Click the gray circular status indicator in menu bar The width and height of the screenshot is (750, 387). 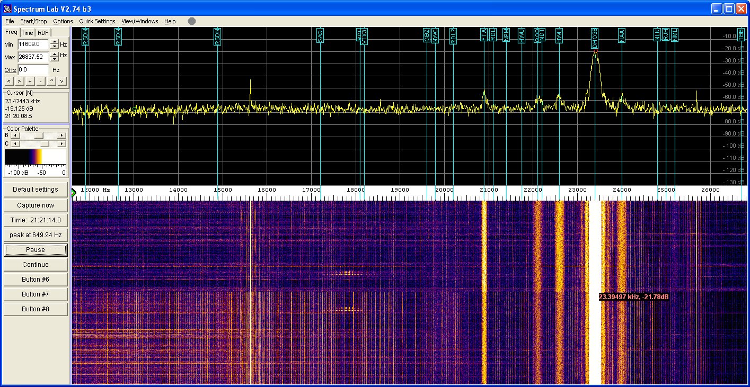(x=192, y=21)
